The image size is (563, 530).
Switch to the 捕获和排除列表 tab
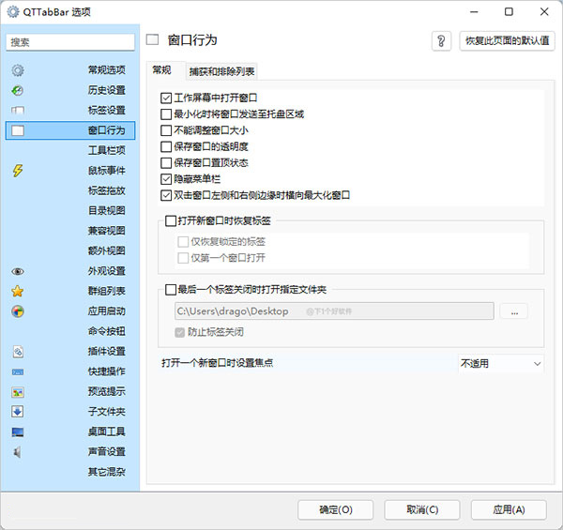click(x=221, y=71)
